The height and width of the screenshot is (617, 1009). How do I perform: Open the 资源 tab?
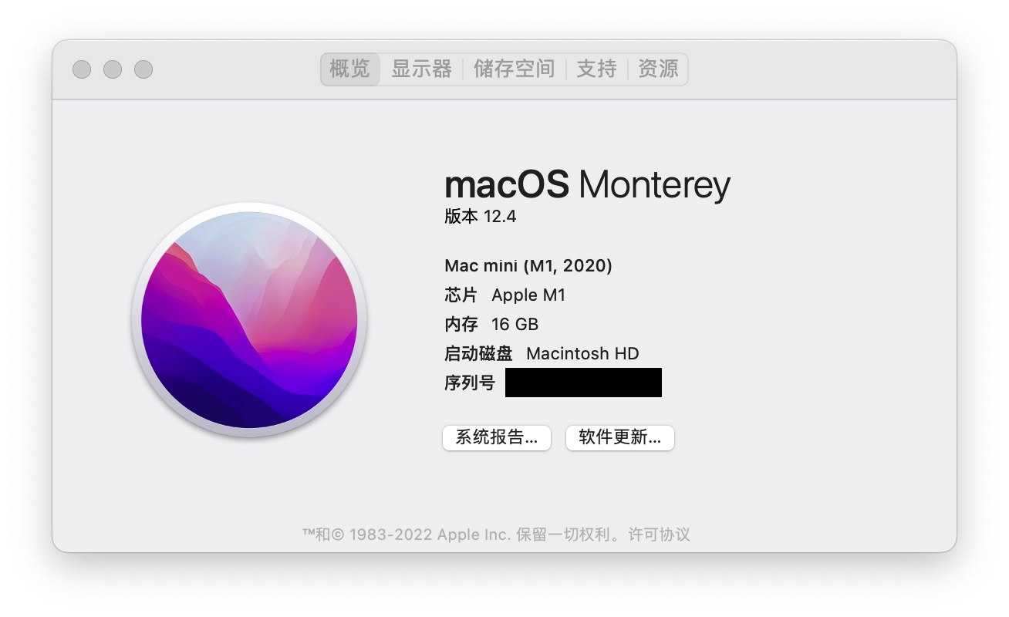click(x=658, y=69)
